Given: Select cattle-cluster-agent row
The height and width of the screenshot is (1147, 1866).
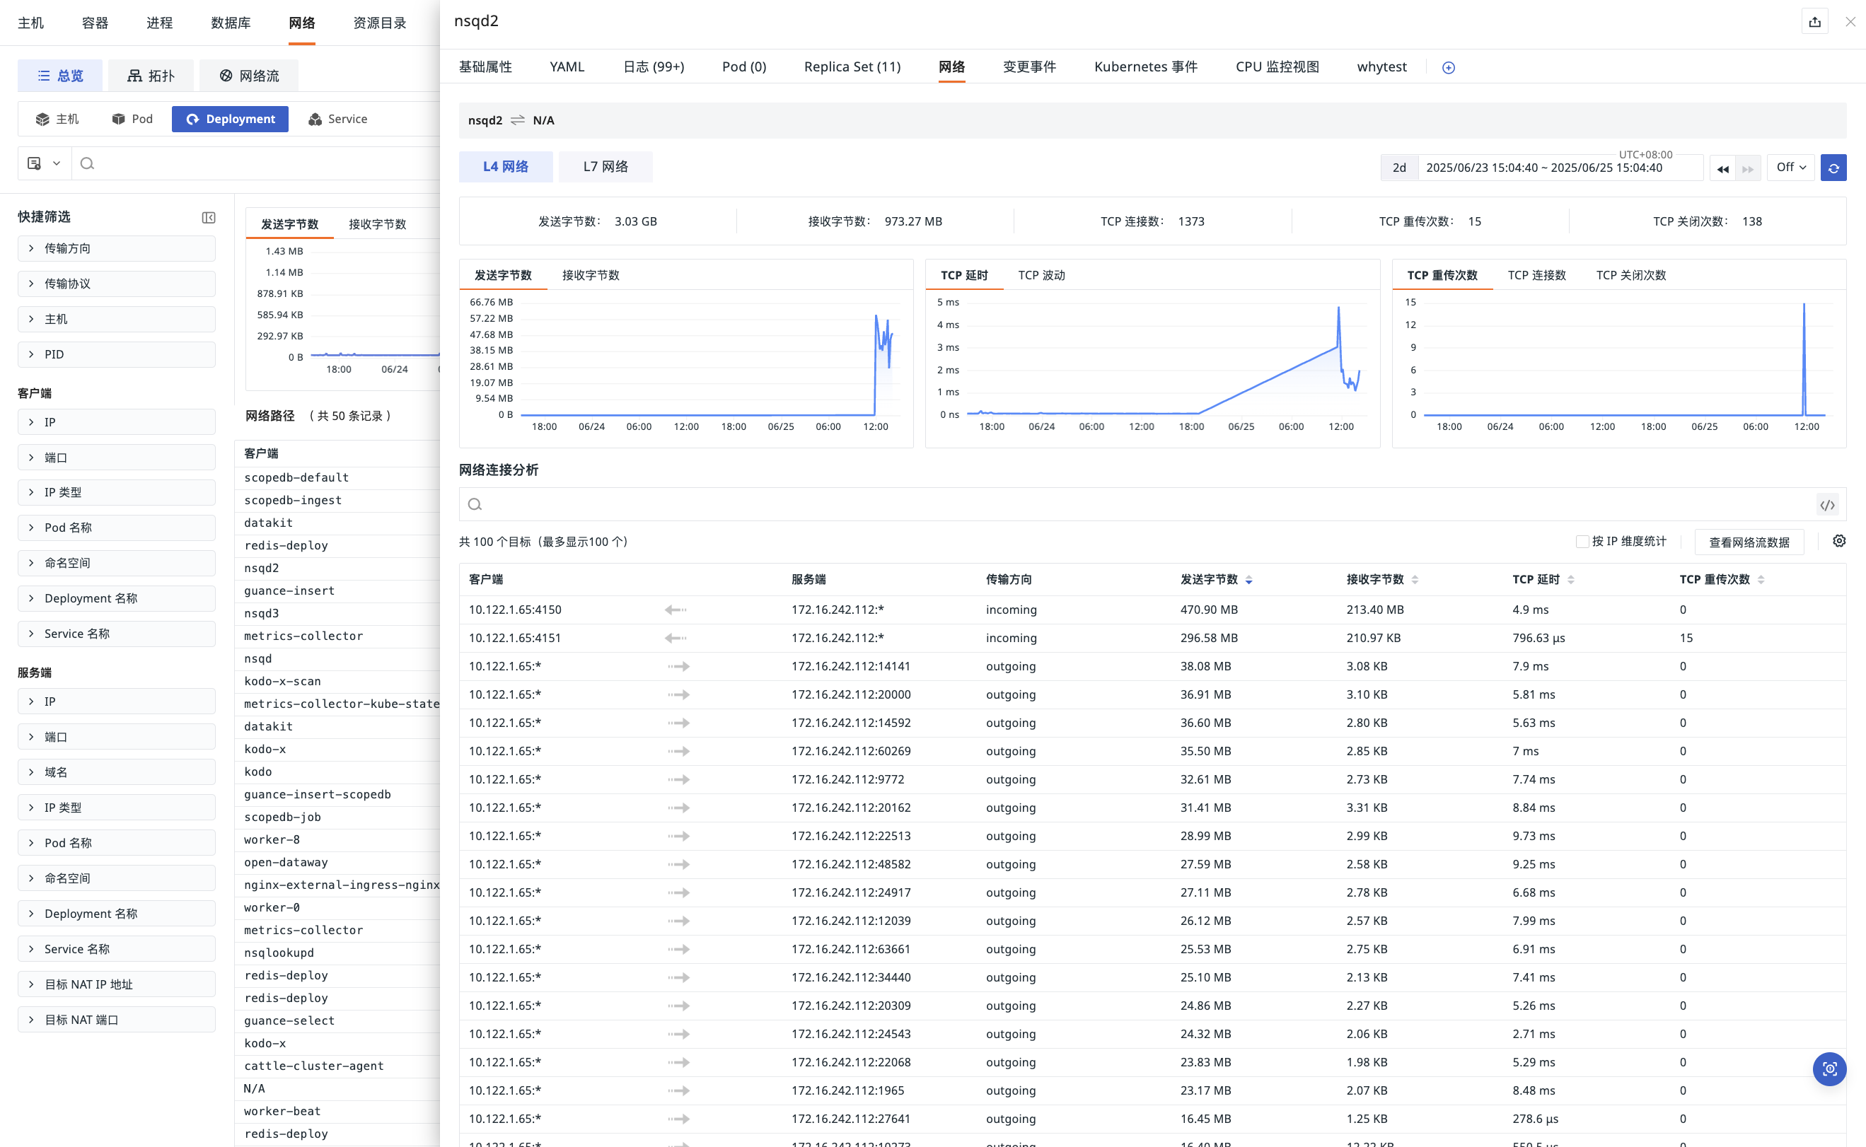Looking at the screenshot, I should click(x=338, y=1066).
